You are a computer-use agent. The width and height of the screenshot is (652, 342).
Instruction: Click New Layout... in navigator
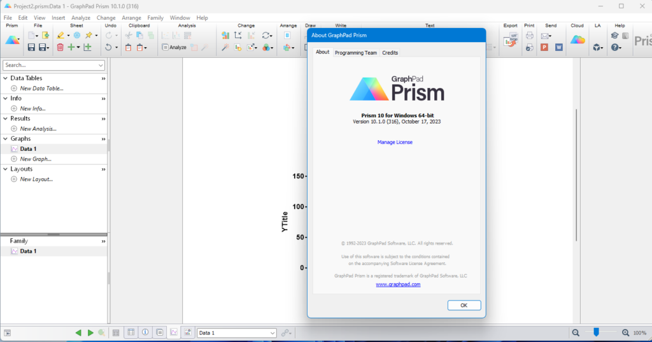(x=36, y=180)
